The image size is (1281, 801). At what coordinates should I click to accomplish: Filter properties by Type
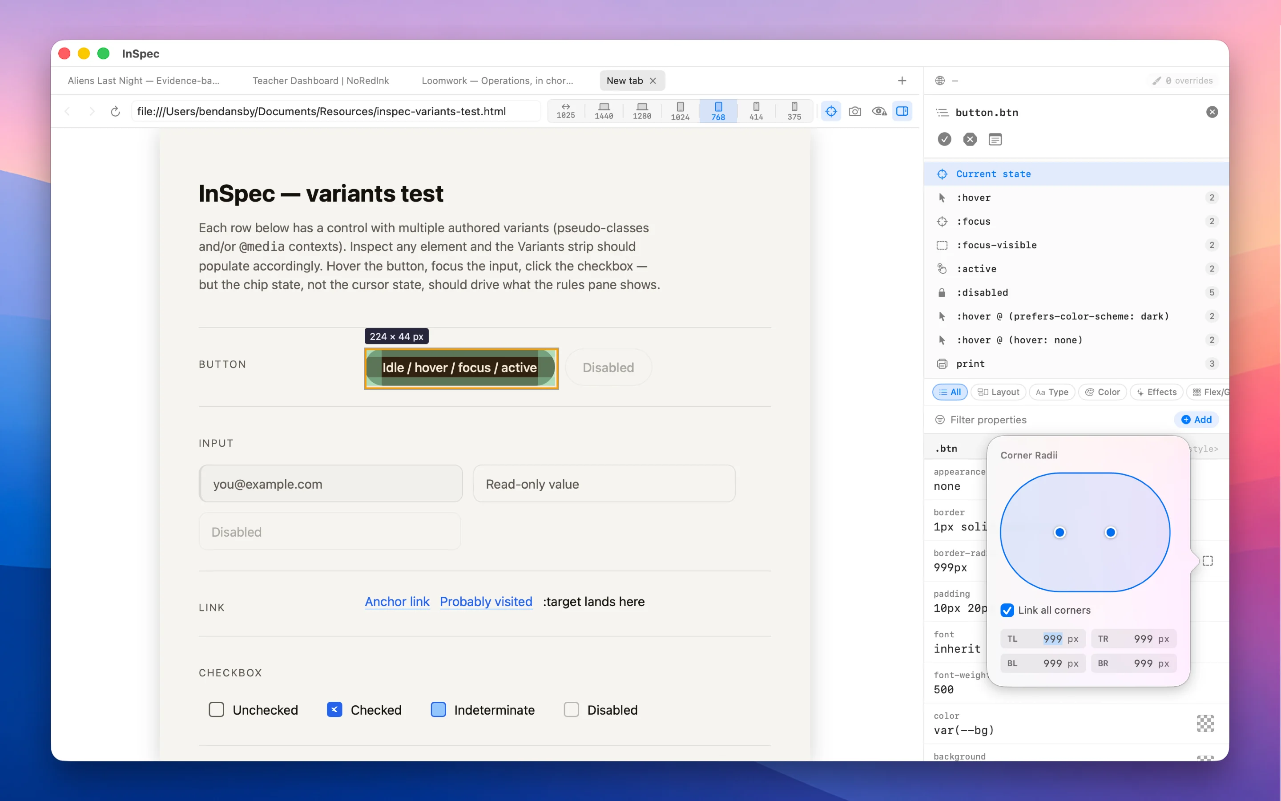(1052, 392)
